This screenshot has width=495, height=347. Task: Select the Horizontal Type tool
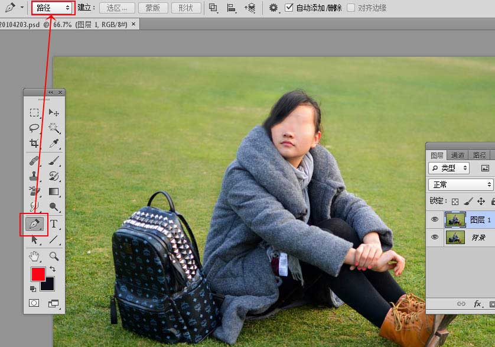[x=54, y=224]
